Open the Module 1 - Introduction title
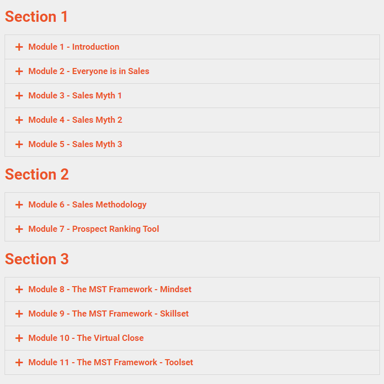Screen dimensions: 384x384 [x=74, y=47]
